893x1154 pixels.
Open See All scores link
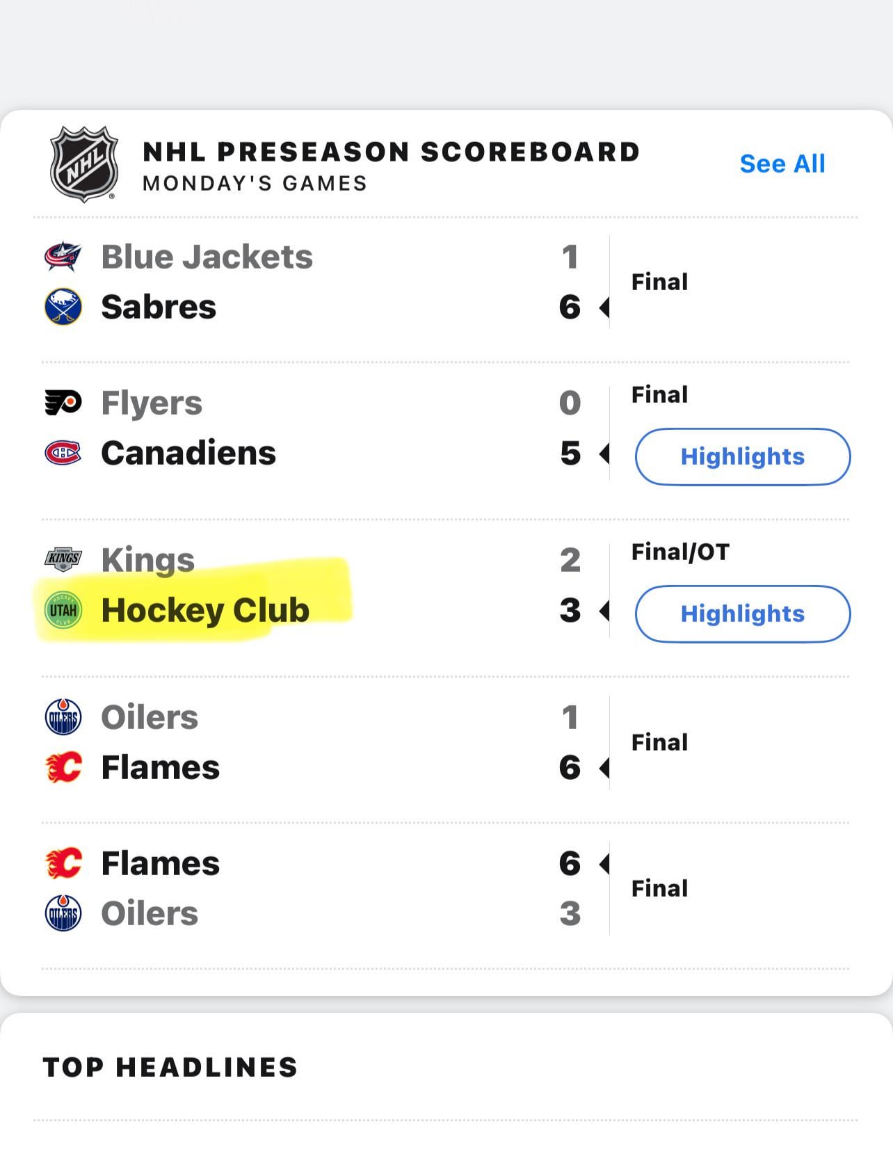tap(782, 164)
